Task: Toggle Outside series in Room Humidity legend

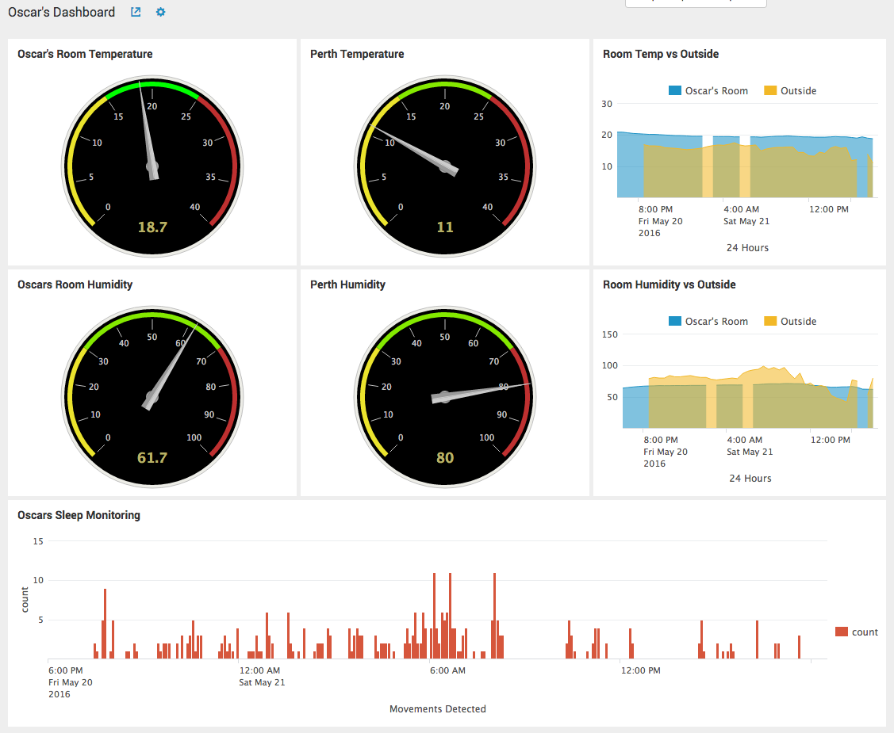Action: (790, 321)
